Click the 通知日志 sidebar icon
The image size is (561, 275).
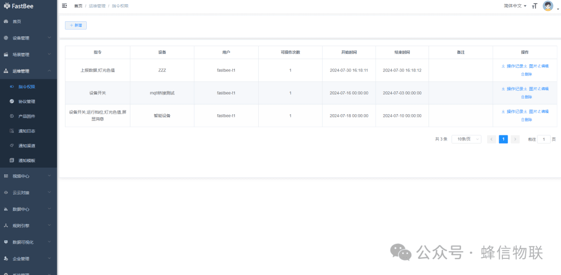pos(12,131)
